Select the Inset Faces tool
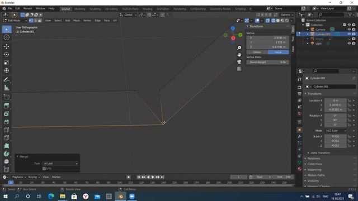Image resolution: width=358 pixels, height=201 pixels. point(6,114)
